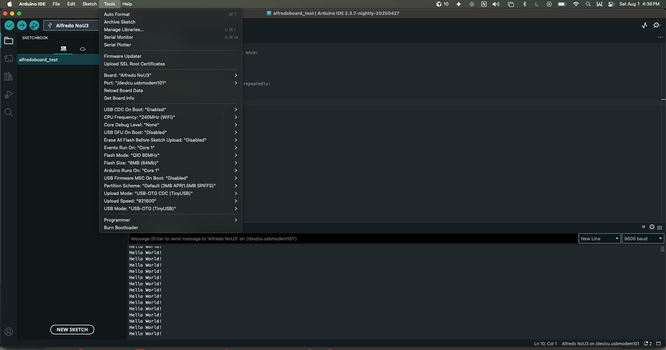The width and height of the screenshot is (666, 350).
Task: Open the Wi-Fi menu bar icon
Action: pyautogui.click(x=576, y=4)
